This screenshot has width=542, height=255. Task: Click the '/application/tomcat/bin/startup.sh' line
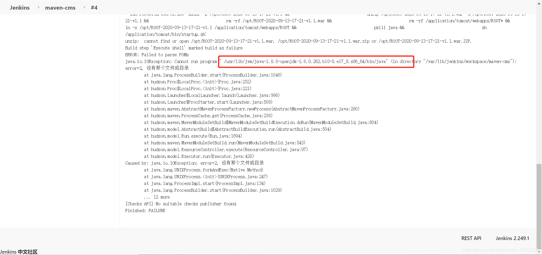[x=166, y=34]
